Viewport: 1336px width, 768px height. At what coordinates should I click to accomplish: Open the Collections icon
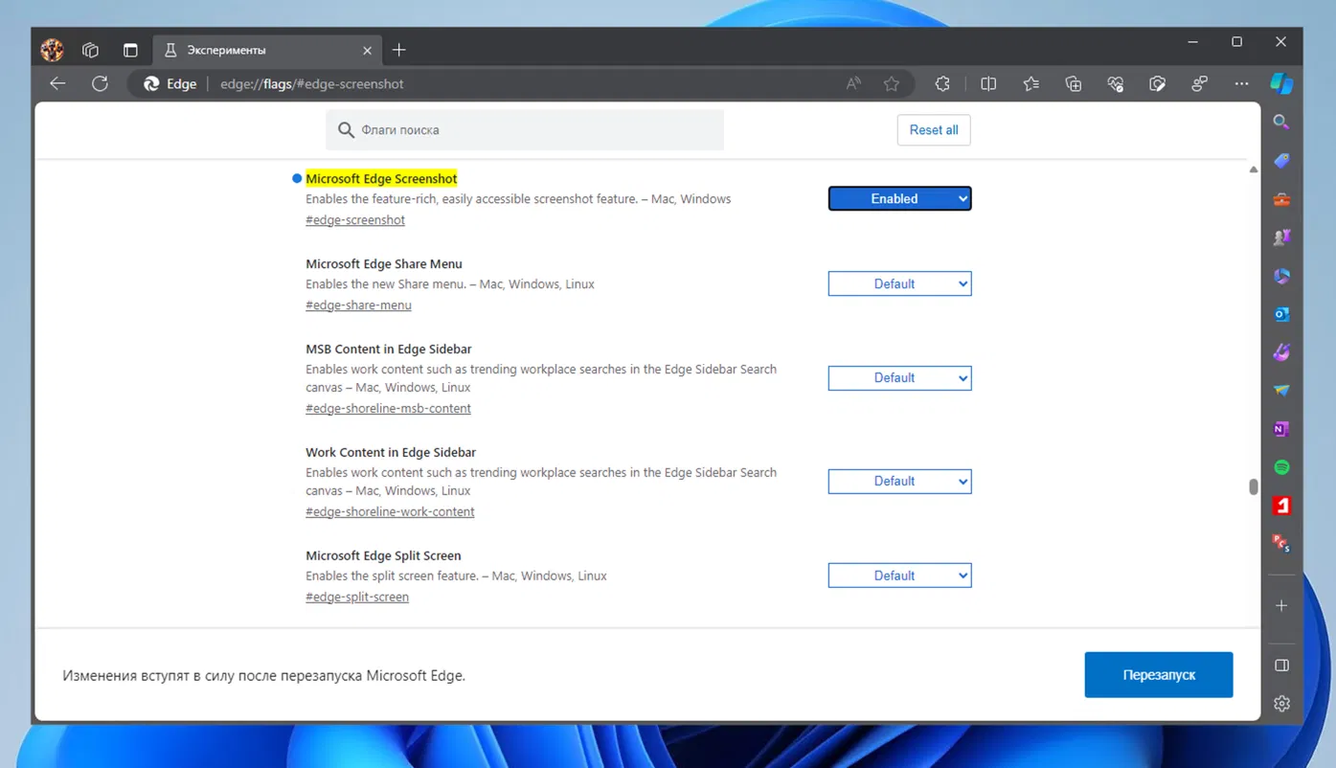pos(1074,83)
